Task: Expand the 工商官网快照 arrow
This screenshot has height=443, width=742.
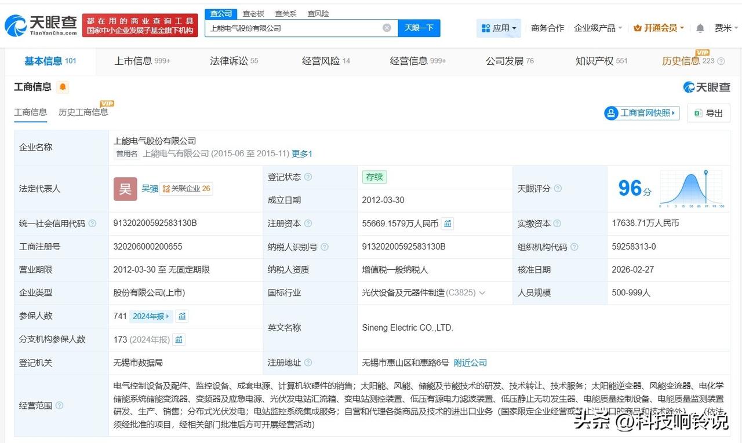Action: [674, 113]
